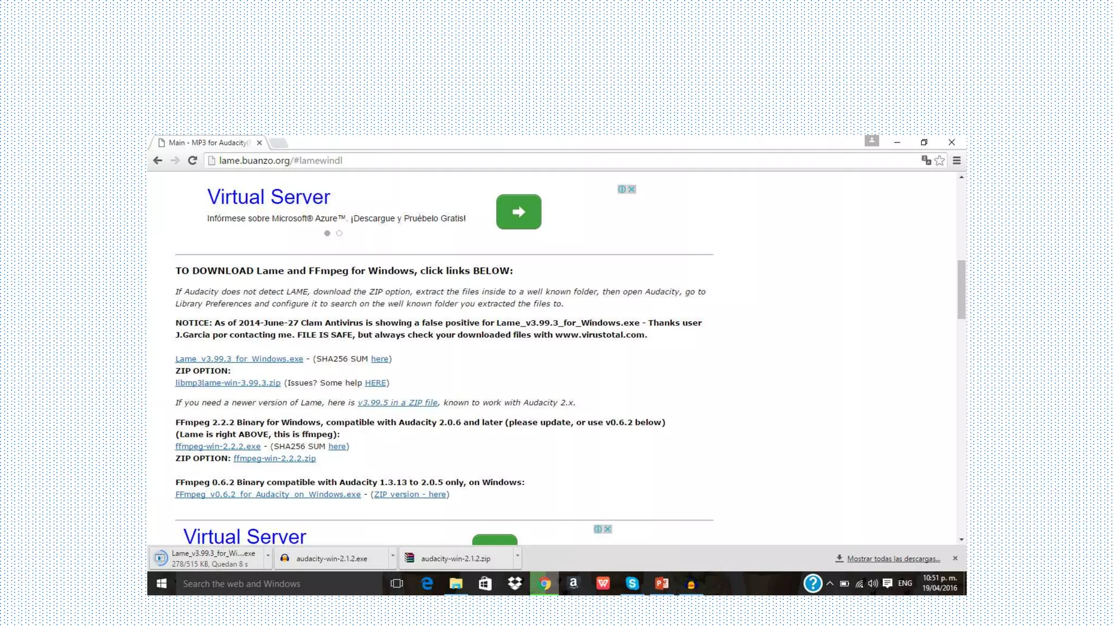The width and height of the screenshot is (1114, 626).
Task: Bookmark this page with the star icon
Action: coord(939,160)
